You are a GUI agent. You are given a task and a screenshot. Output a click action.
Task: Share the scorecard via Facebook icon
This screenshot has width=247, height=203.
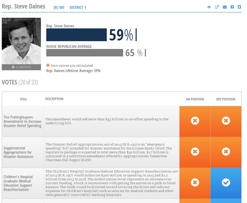(x=232, y=7)
